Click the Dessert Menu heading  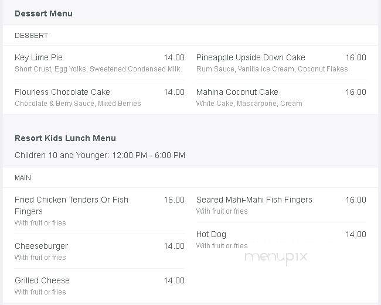(x=43, y=13)
